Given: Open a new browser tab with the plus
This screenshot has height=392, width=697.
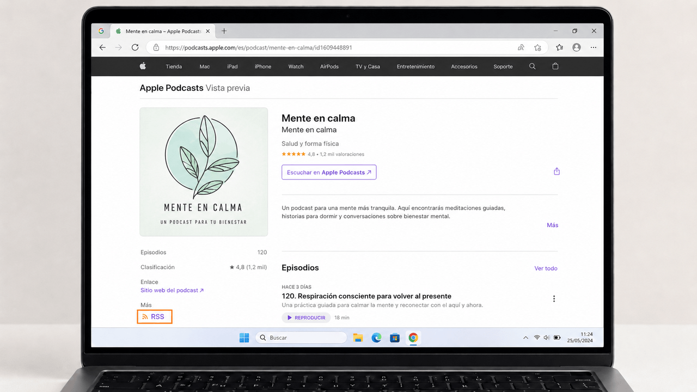Looking at the screenshot, I should 224,31.
